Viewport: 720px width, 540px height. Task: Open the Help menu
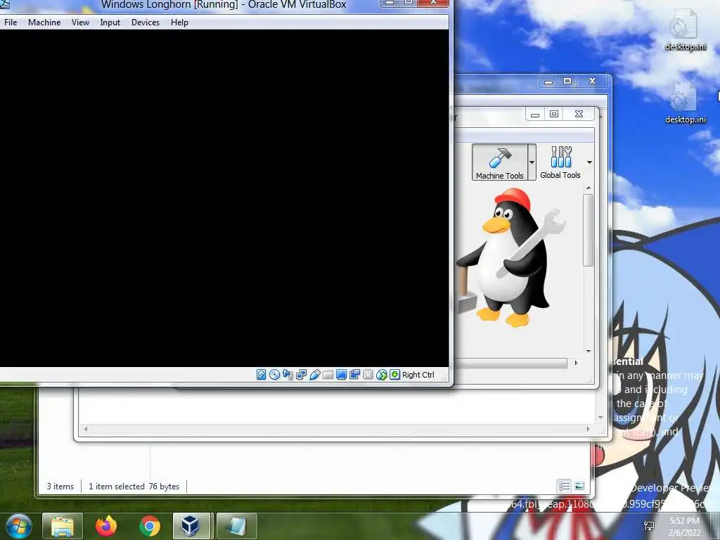[x=179, y=22]
